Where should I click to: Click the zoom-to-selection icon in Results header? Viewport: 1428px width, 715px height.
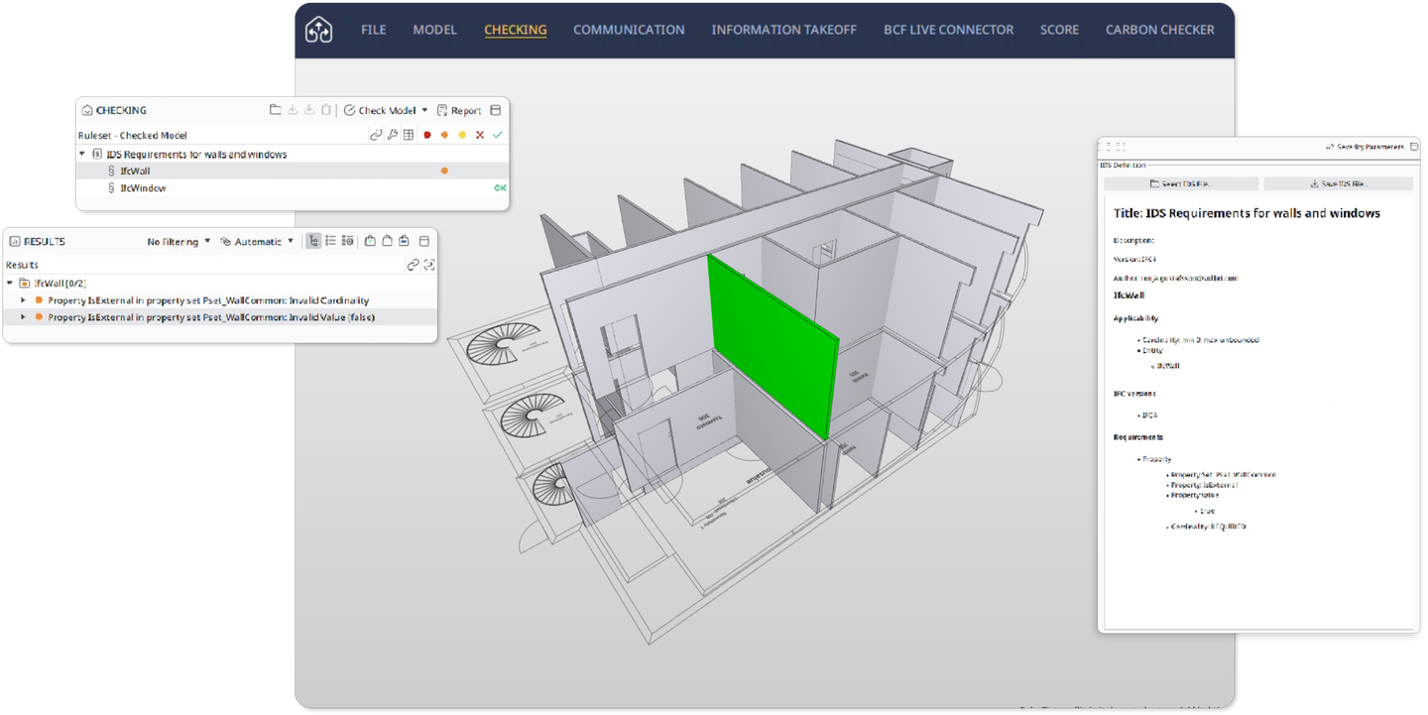(x=428, y=265)
